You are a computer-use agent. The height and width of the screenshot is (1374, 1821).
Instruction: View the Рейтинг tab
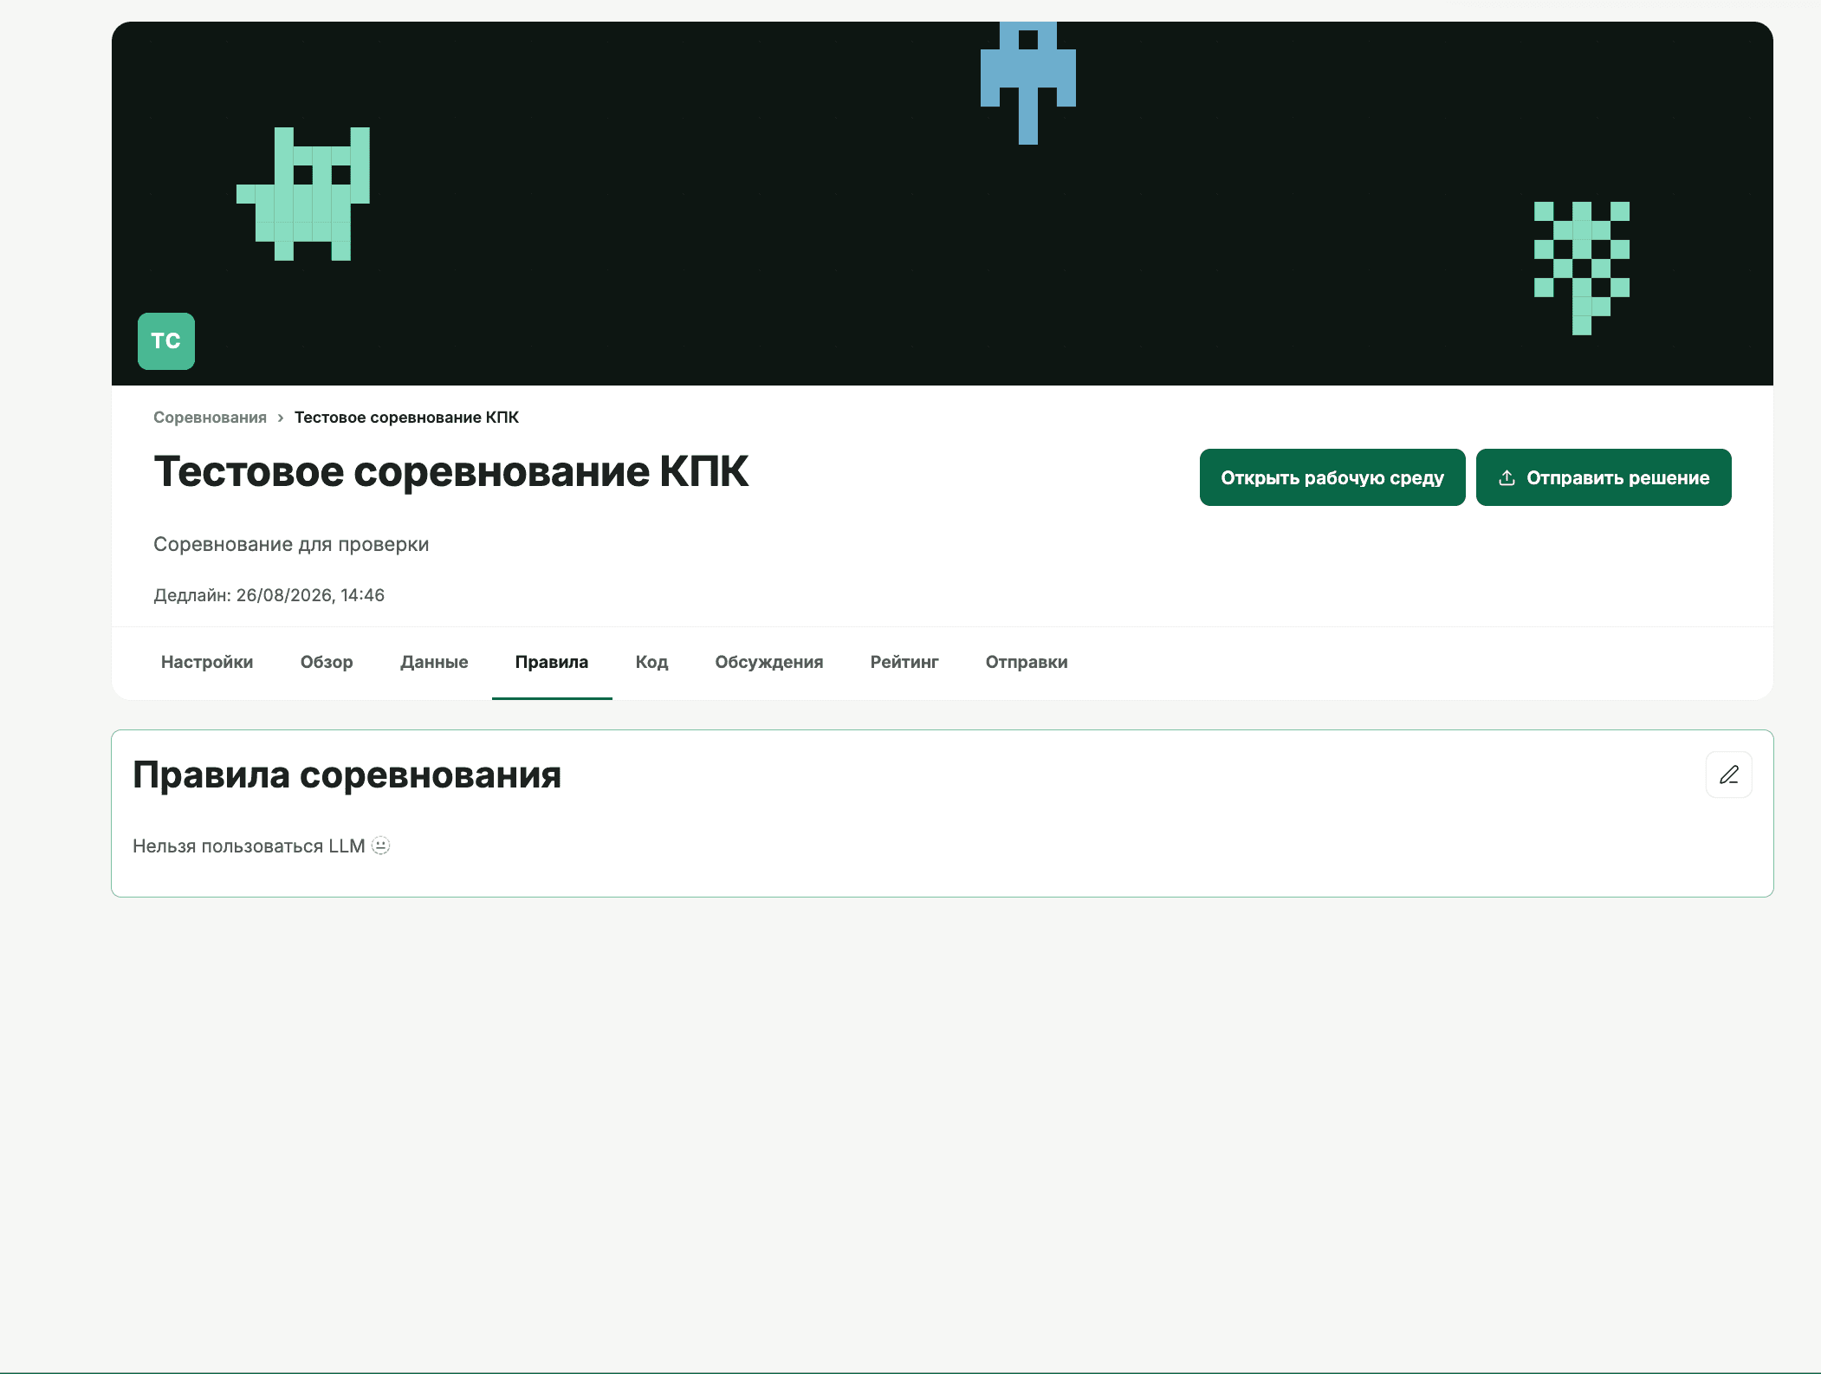coord(904,662)
